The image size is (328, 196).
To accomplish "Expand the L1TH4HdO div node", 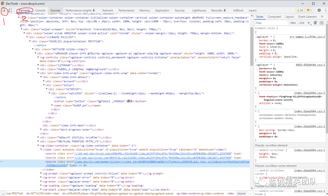I will pos(38,65).
